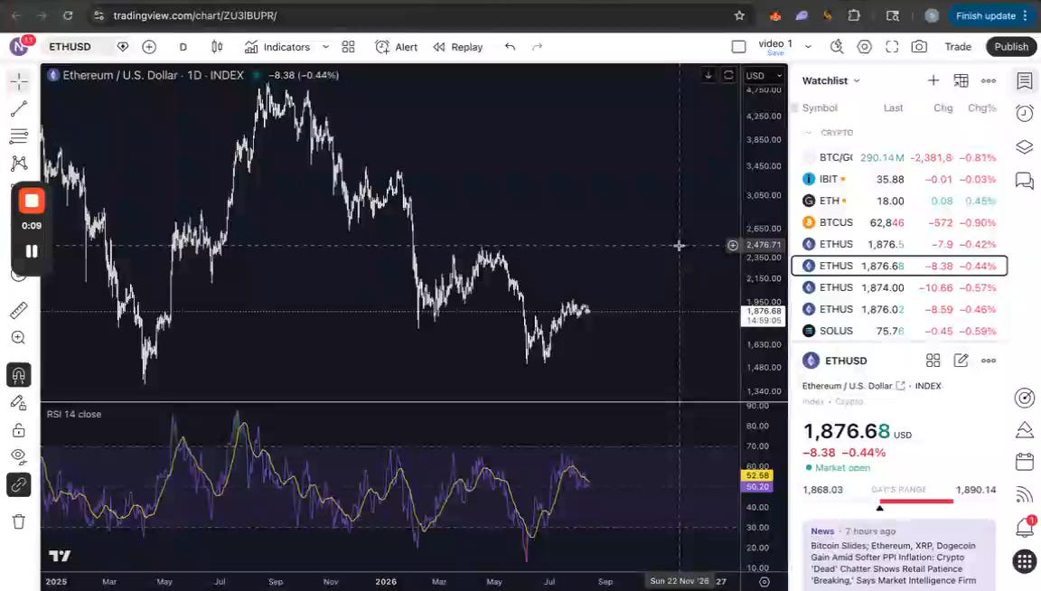Redo the chart action
Image resolution: width=1041 pixels, height=591 pixels.
pos(537,46)
